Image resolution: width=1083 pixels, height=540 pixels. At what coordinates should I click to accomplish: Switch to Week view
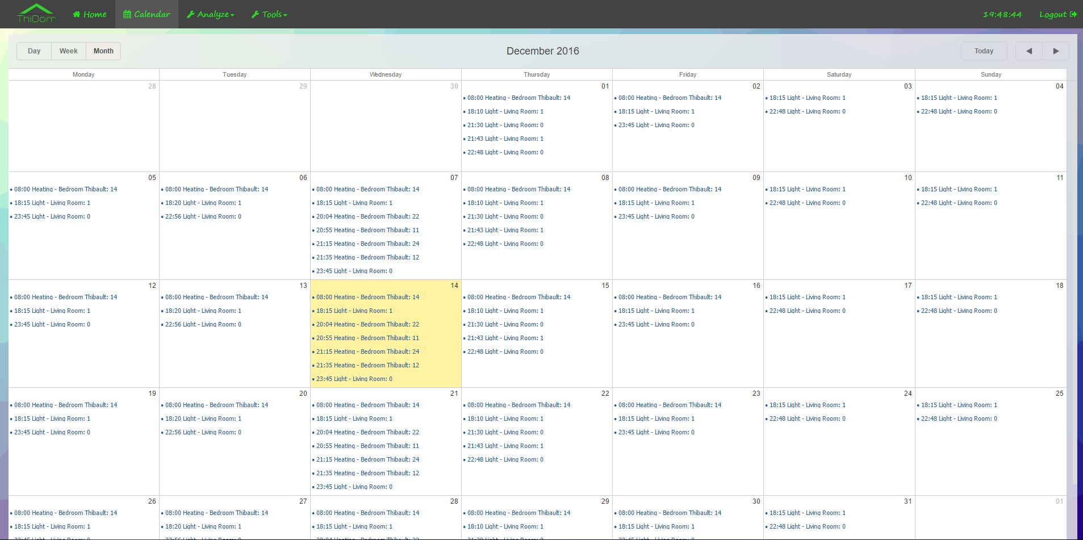68,51
